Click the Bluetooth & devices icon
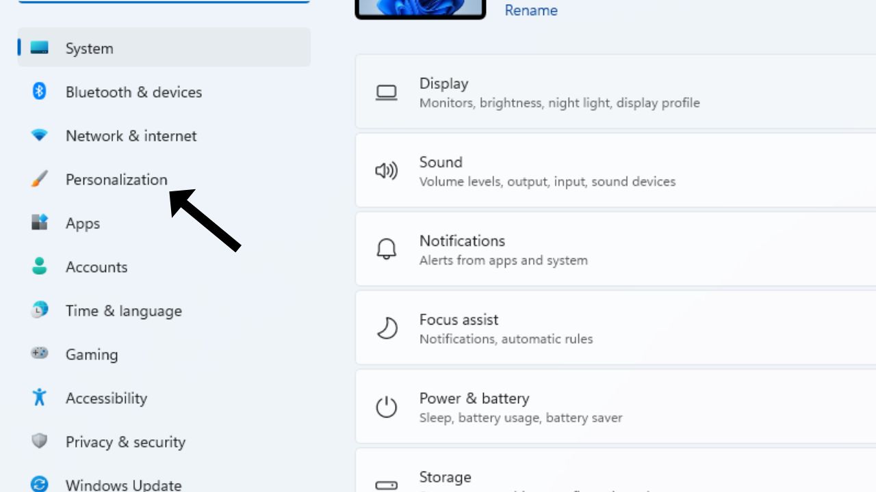Image resolution: width=876 pixels, height=492 pixels. 39,92
